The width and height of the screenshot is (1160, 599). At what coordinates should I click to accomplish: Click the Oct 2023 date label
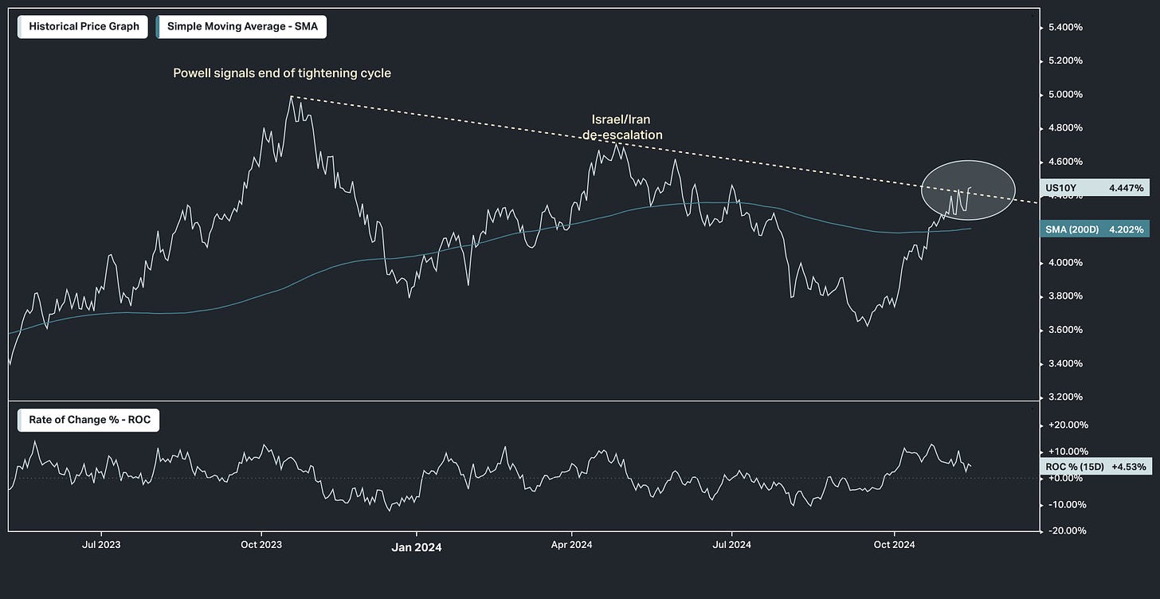tap(263, 545)
